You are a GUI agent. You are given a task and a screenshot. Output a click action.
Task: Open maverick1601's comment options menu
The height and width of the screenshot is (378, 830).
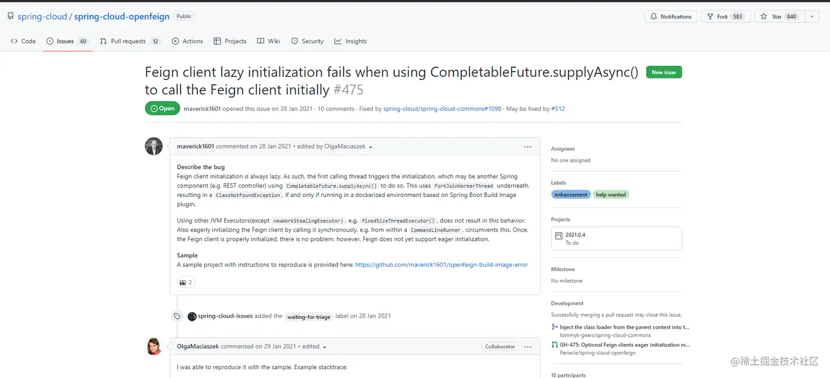point(528,147)
